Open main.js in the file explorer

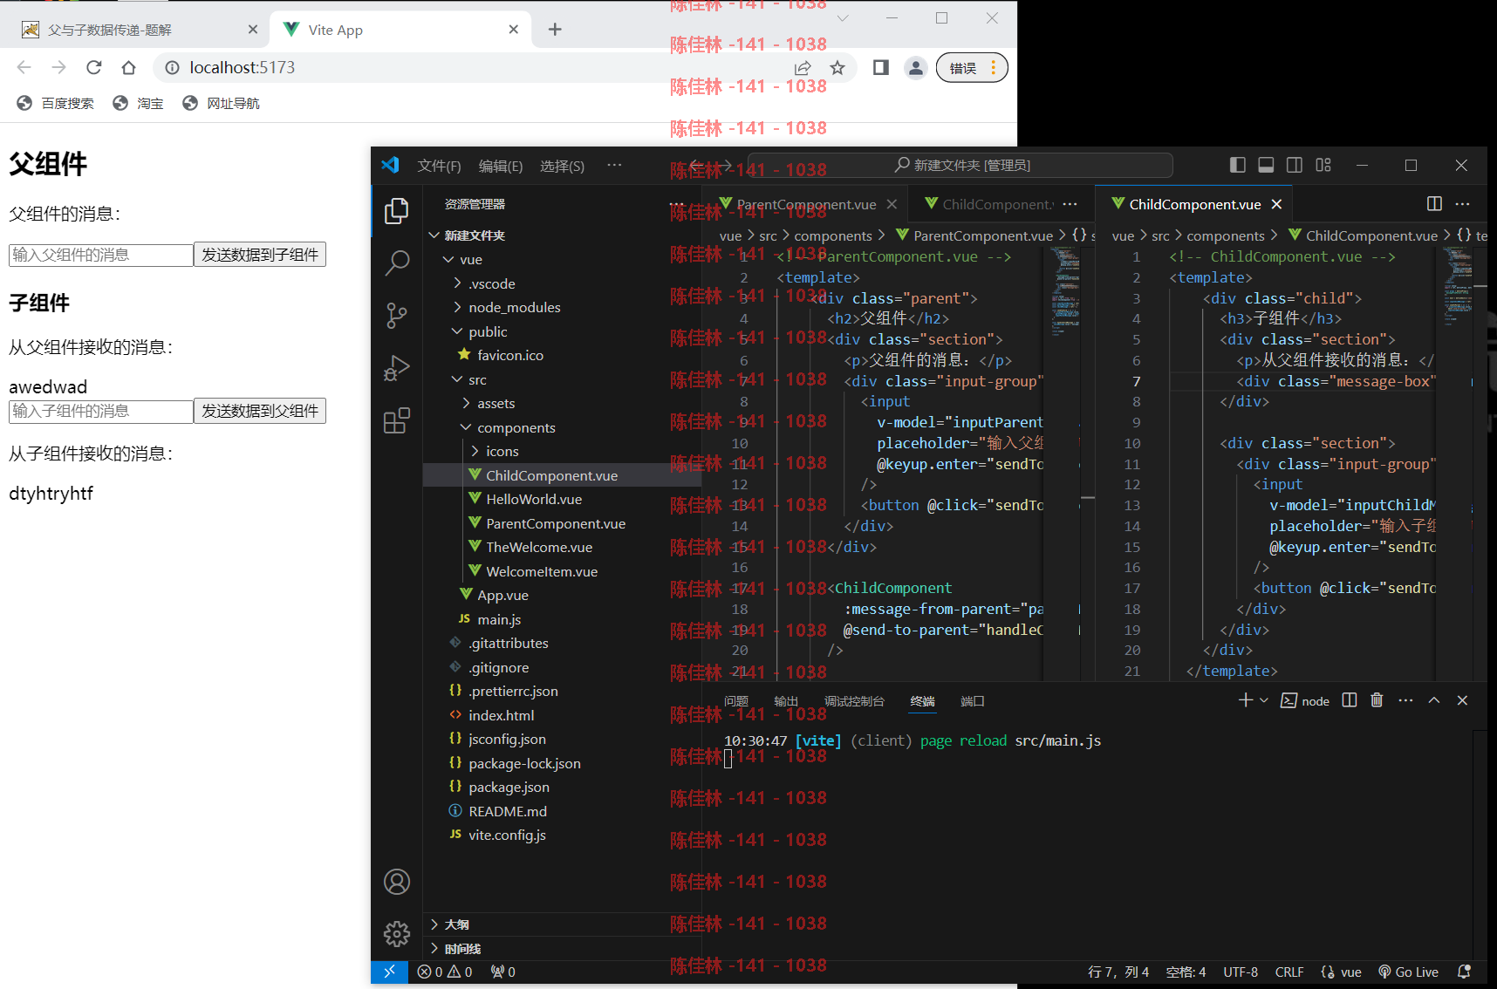[499, 619]
